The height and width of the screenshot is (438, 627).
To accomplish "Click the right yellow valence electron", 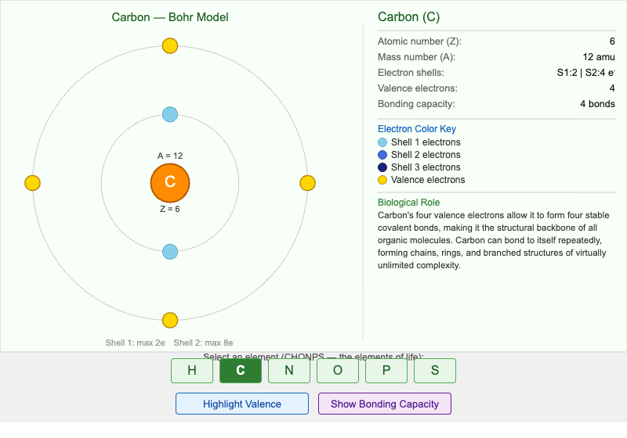I will (x=308, y=183).
